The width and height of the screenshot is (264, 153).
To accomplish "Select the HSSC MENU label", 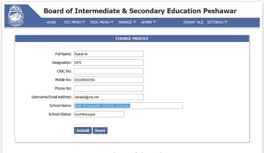I will (100, 22).
